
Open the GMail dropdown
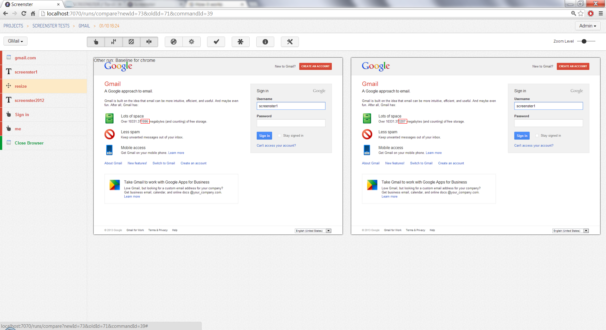coord(15,41)
